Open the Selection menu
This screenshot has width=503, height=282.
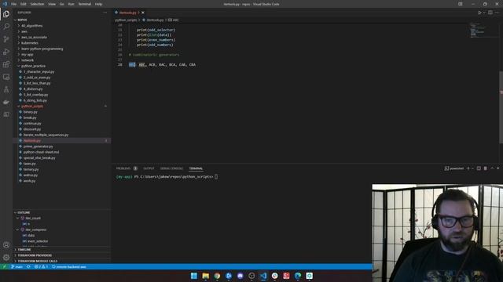(x=37, y=4)
